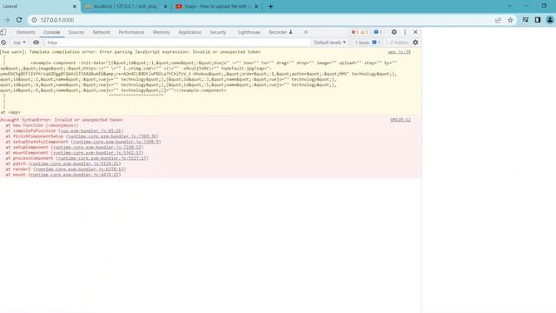Image resolution: width=556 pixels, height=313 pixels.
Task: Expand more DevTools tabs chevron
Action: (306, 32)
